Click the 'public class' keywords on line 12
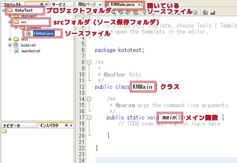Screen dimensions: 237x163 click(x=112, y=87)
